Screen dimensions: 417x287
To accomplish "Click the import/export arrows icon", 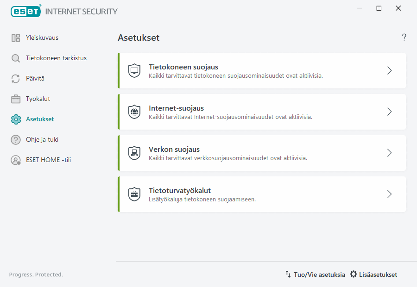I will pos(288,274).
